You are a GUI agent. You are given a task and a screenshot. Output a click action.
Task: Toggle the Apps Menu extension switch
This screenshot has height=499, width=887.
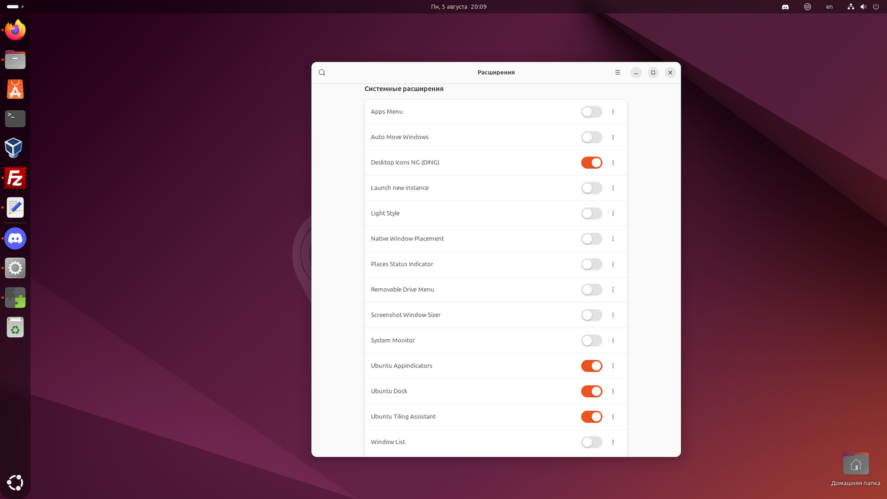tap(591, 112)
